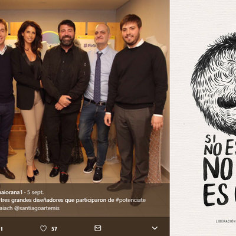Click the 'LIBERACIÓN' small caption on poster

tap(226, 221)
